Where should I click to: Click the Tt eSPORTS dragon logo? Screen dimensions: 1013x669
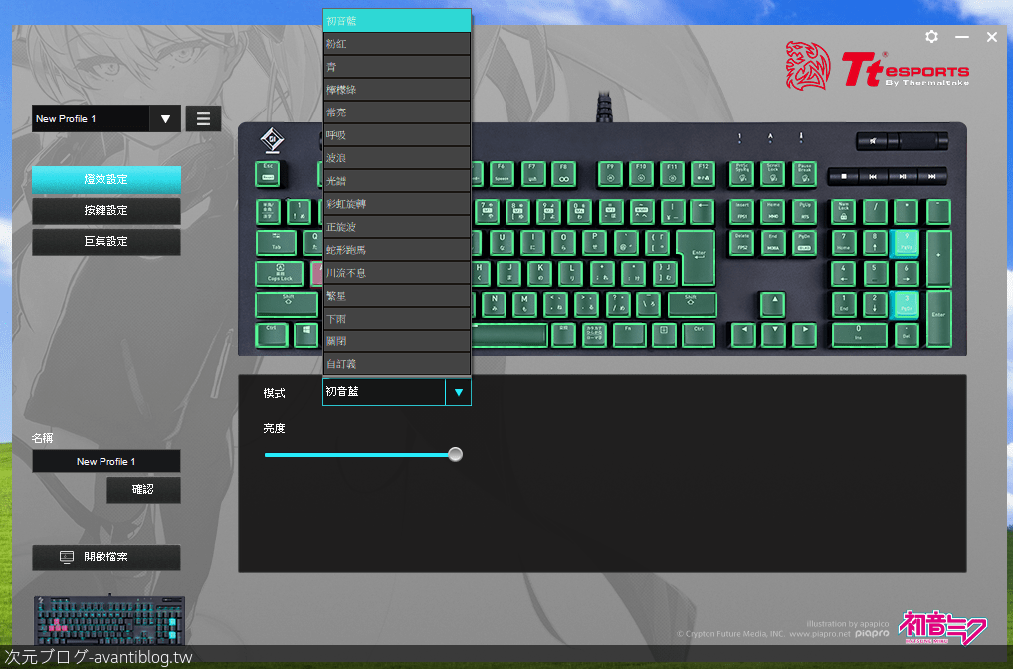pos(808,66)
